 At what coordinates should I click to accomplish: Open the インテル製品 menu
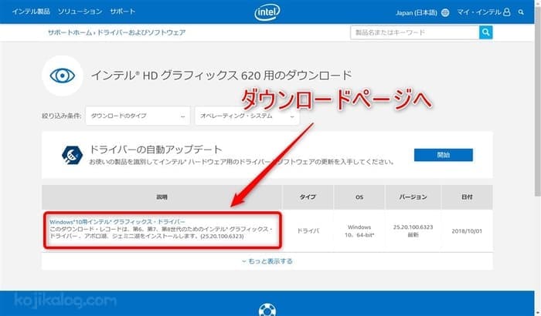coord(31,12)
